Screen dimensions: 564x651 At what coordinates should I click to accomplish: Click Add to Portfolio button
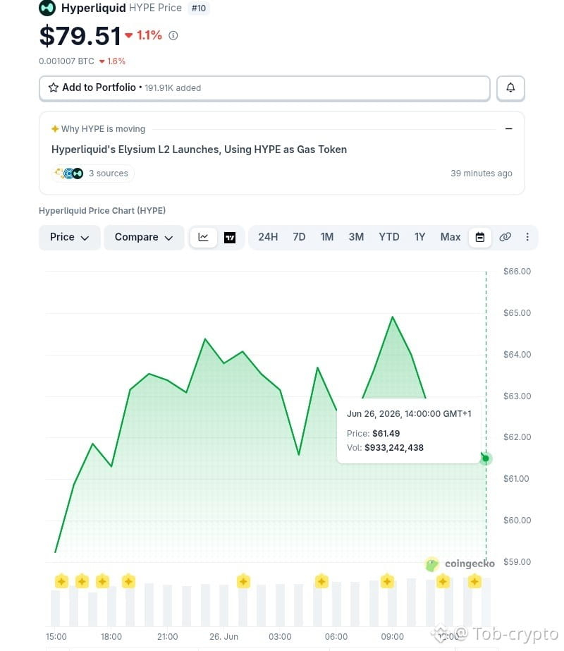[x=264, y=88]
